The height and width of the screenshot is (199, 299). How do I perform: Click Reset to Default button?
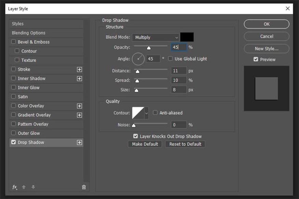click(x=185, y=144)
